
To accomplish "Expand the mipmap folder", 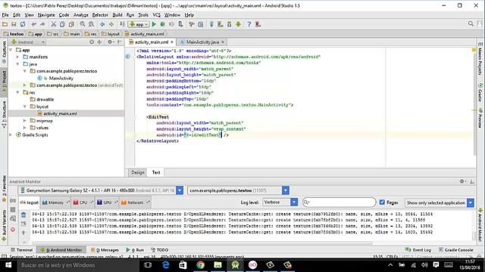I will 25,121.
